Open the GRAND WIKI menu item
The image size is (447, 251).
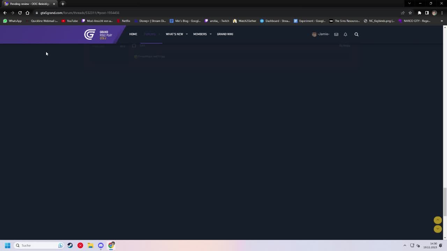pos(225,34)
